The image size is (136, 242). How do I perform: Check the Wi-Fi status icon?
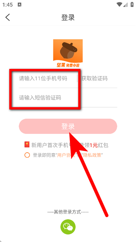(119, 5)
